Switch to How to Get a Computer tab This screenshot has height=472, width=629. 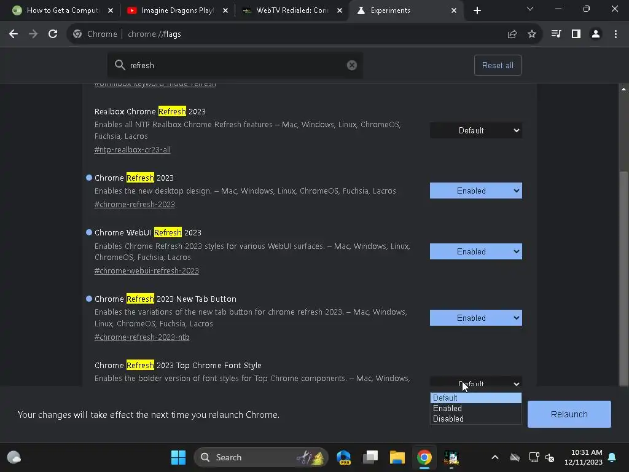pos(62,10)
